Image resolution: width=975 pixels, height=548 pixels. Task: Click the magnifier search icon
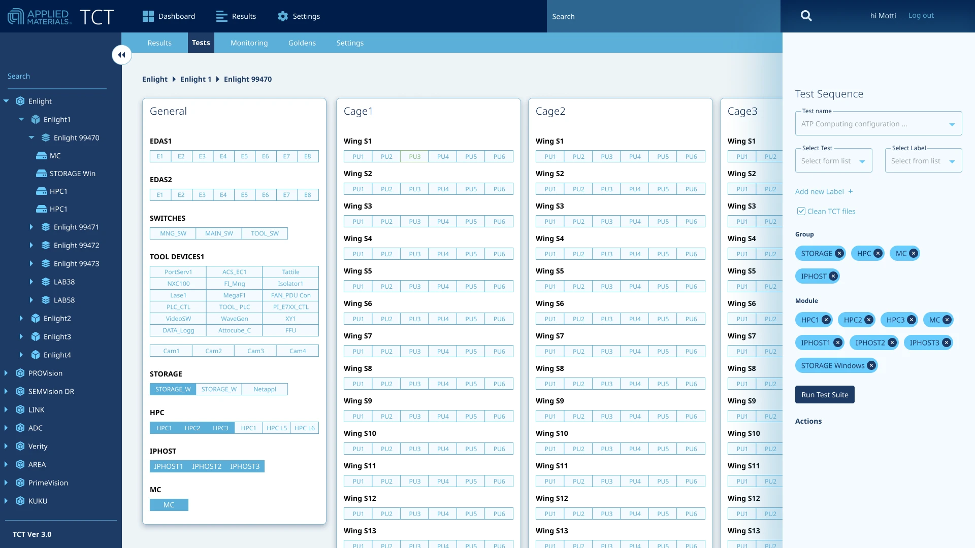point(806,16)
